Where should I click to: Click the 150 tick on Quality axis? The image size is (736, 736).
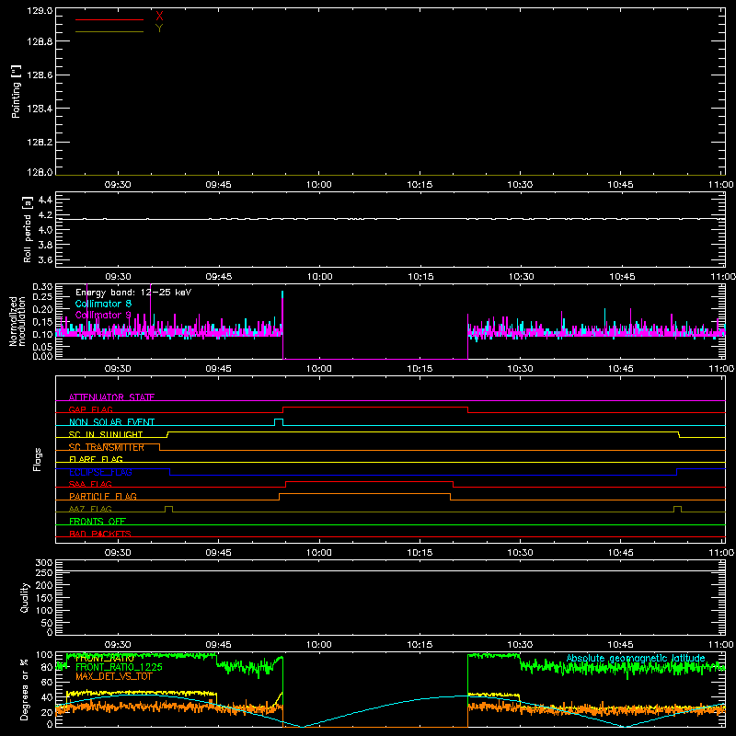(43, 598)
